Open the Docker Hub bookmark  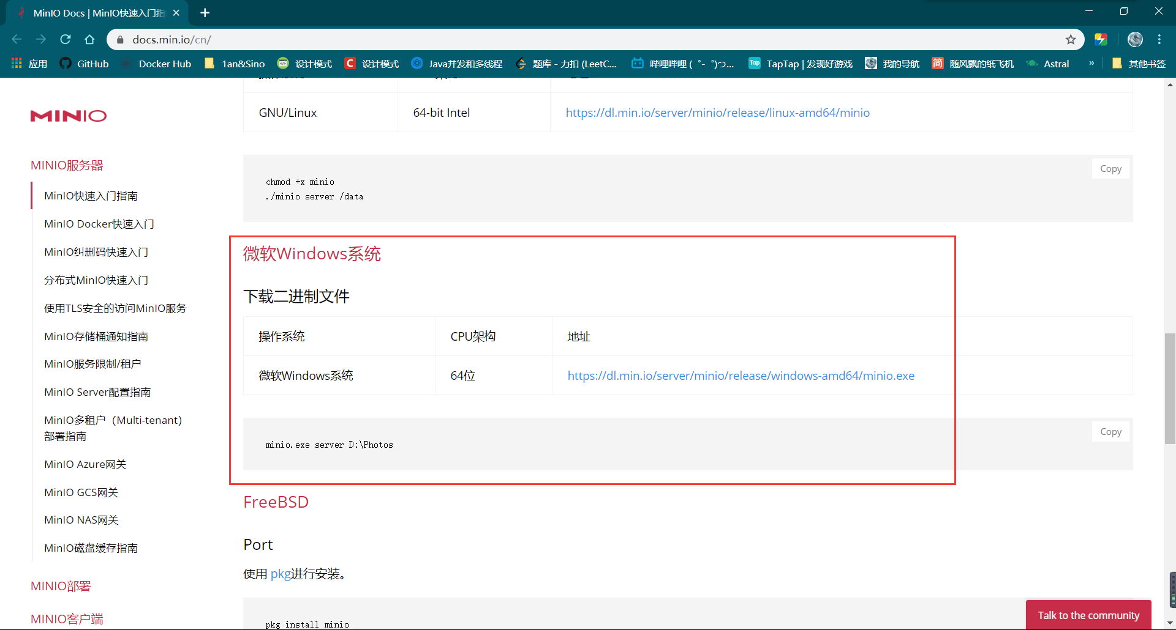pos(157,63)
